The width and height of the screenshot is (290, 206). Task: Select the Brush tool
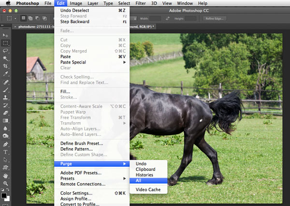pyautogui.click(x=6, y=90)
